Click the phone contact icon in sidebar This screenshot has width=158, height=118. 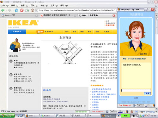click(11, 75)
